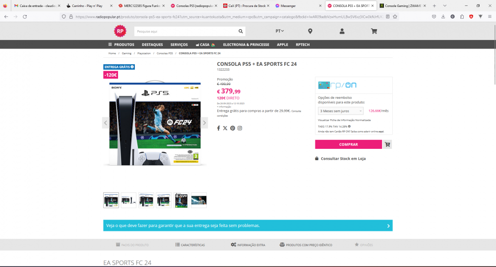The height and width of the screenshot is (267, 496).
Task: Bookmark this page with the star
Action: tap(395, 17)
